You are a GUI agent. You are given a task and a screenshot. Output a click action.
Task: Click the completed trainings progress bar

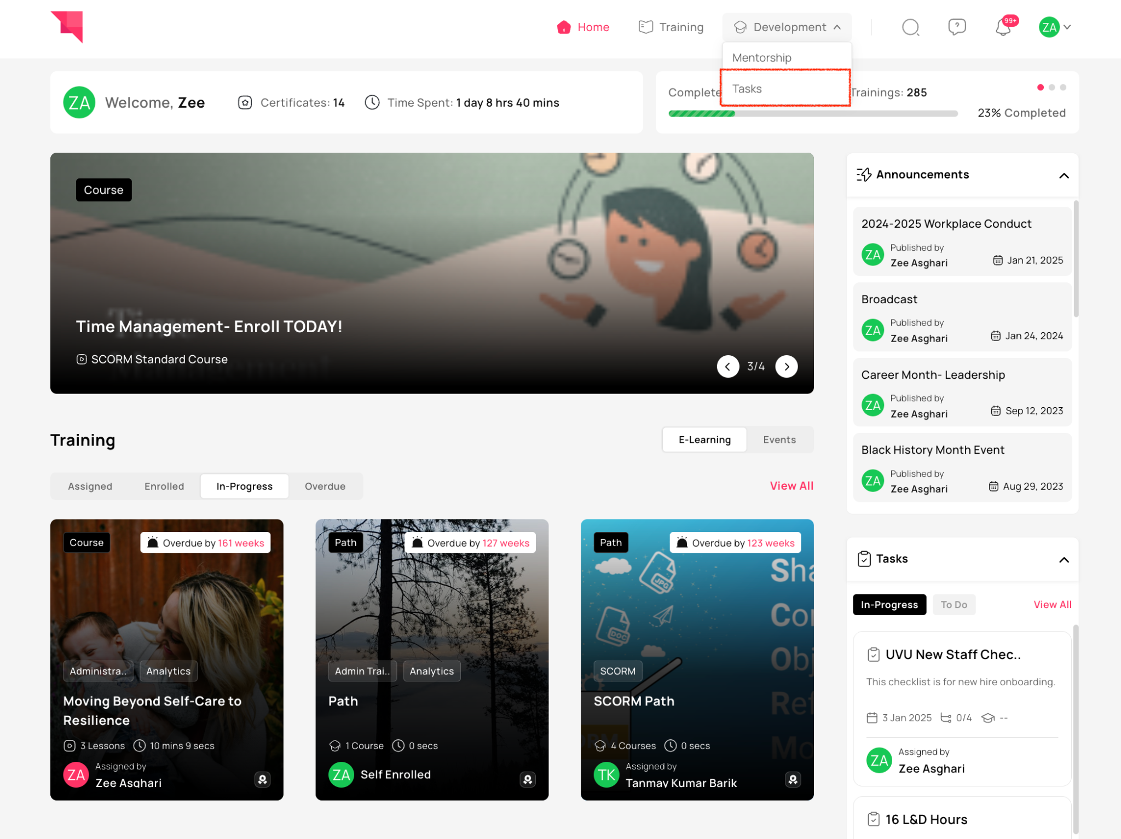(813, 113)
